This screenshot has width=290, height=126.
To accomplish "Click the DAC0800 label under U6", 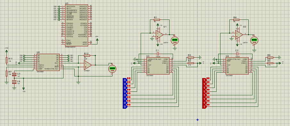I will [40, 72].
